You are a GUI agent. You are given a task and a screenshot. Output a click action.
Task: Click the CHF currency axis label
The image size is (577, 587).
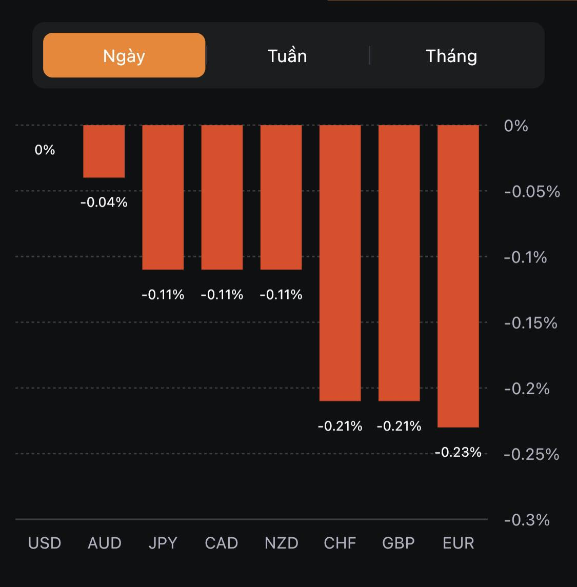[x=340, y=543]
